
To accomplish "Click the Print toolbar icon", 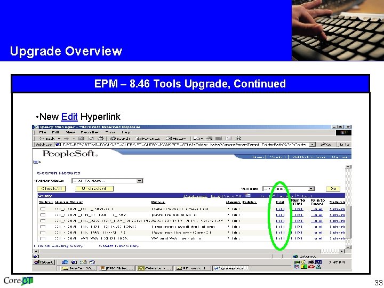I will click(x=209, y=138).
